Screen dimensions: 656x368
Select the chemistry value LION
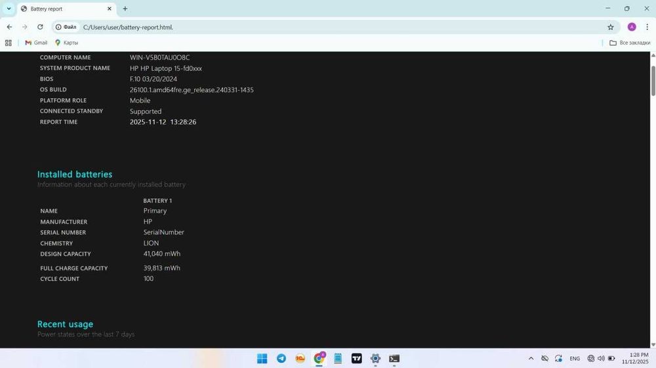point(151,243)
